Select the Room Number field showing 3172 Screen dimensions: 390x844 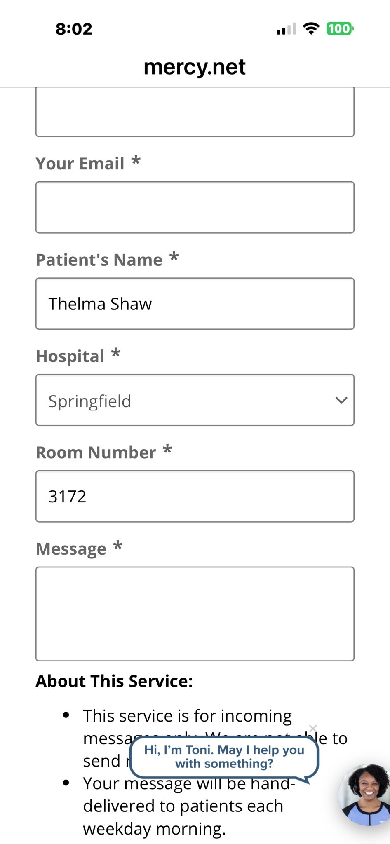tap(195, 496)
